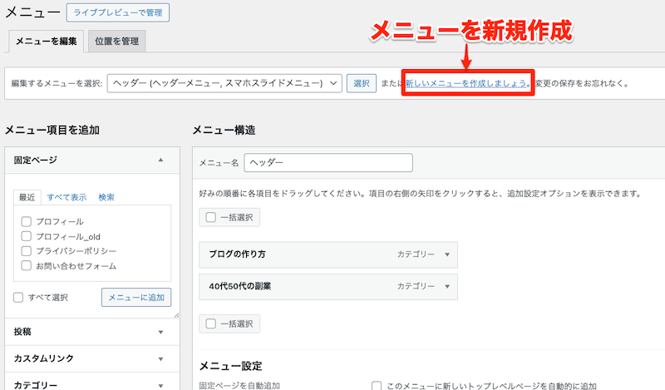The width and height of the screenshot is (665, 390).
Task: Switch to the 位置を管理 tab
Action: 117,41
